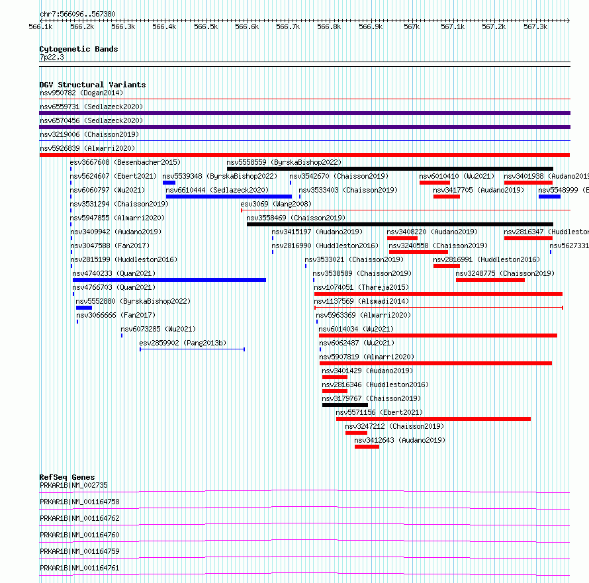
Task: Select nsv3417705 (Audano2019) red bar
Action: click(447, 197)
